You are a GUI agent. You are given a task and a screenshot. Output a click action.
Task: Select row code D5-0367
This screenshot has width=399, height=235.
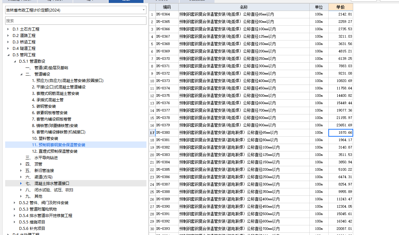click(167, 37)
